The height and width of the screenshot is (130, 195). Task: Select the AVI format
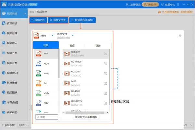46,83
